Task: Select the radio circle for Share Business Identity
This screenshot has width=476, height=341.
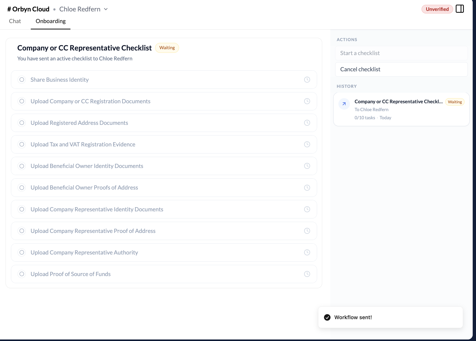Action: [x=22, y=79]
